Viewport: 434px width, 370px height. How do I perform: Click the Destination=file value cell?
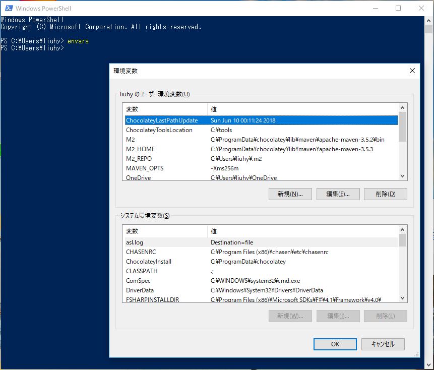pyautogui.click(x=232, y=242)
